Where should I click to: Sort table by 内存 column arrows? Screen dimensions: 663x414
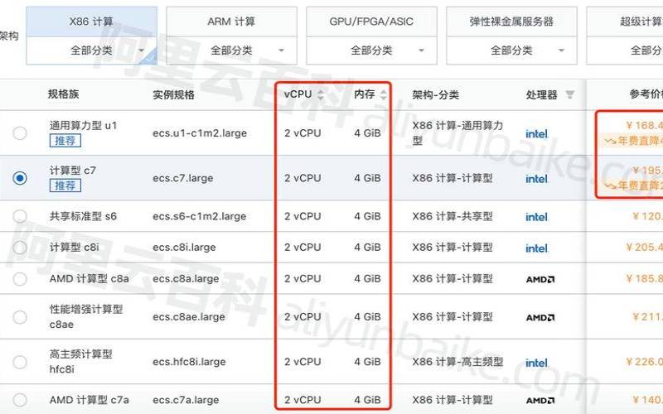click(384, 94)
